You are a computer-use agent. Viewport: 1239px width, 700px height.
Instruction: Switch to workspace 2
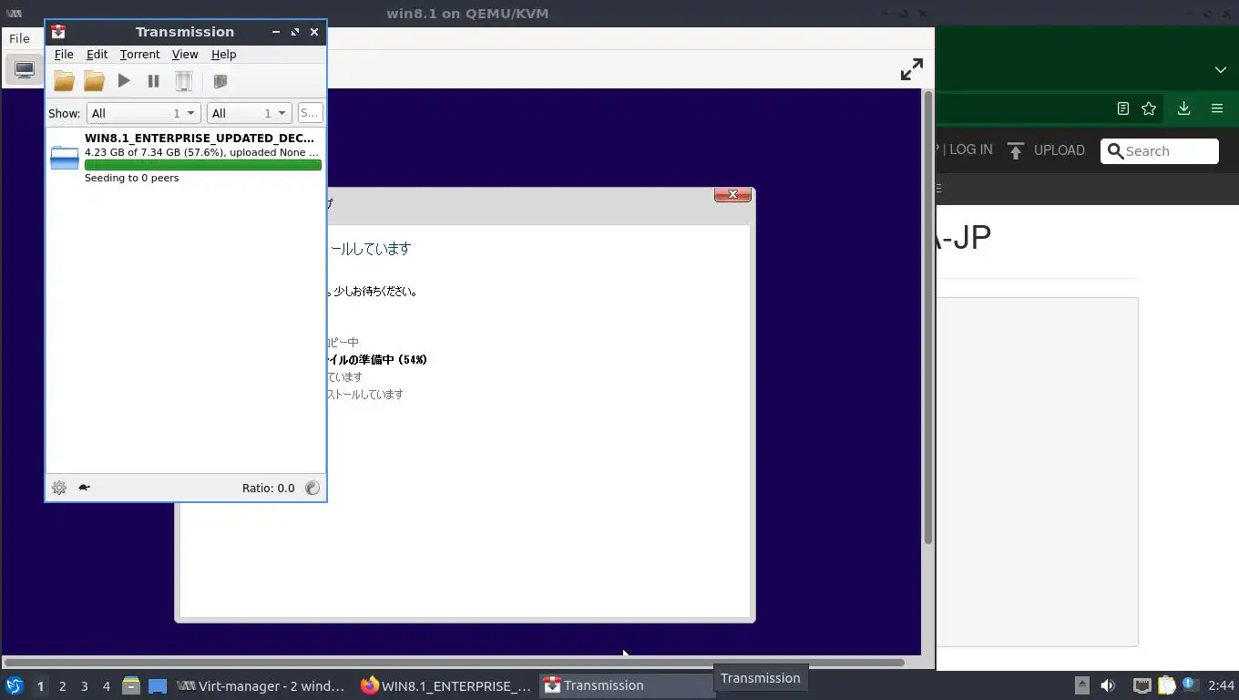(62, 686)
